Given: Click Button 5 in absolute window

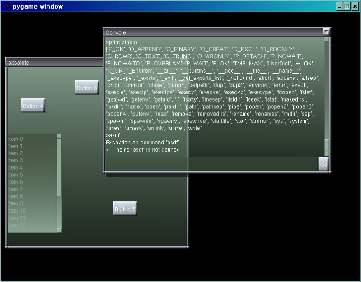Looking at the screenshot, I should (125, 208).
